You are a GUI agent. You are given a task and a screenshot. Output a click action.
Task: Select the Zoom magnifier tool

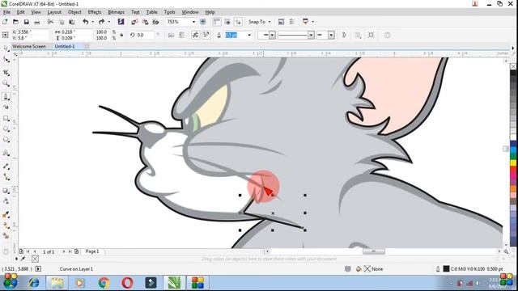[6, 83]
